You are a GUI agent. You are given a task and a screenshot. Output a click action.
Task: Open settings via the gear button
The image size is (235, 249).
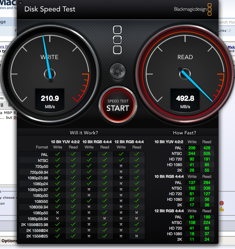click(118, 71)
